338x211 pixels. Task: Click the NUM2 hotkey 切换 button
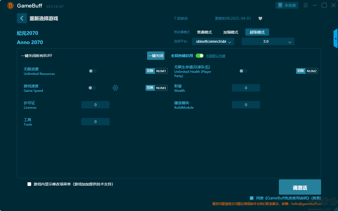point(301,71)
